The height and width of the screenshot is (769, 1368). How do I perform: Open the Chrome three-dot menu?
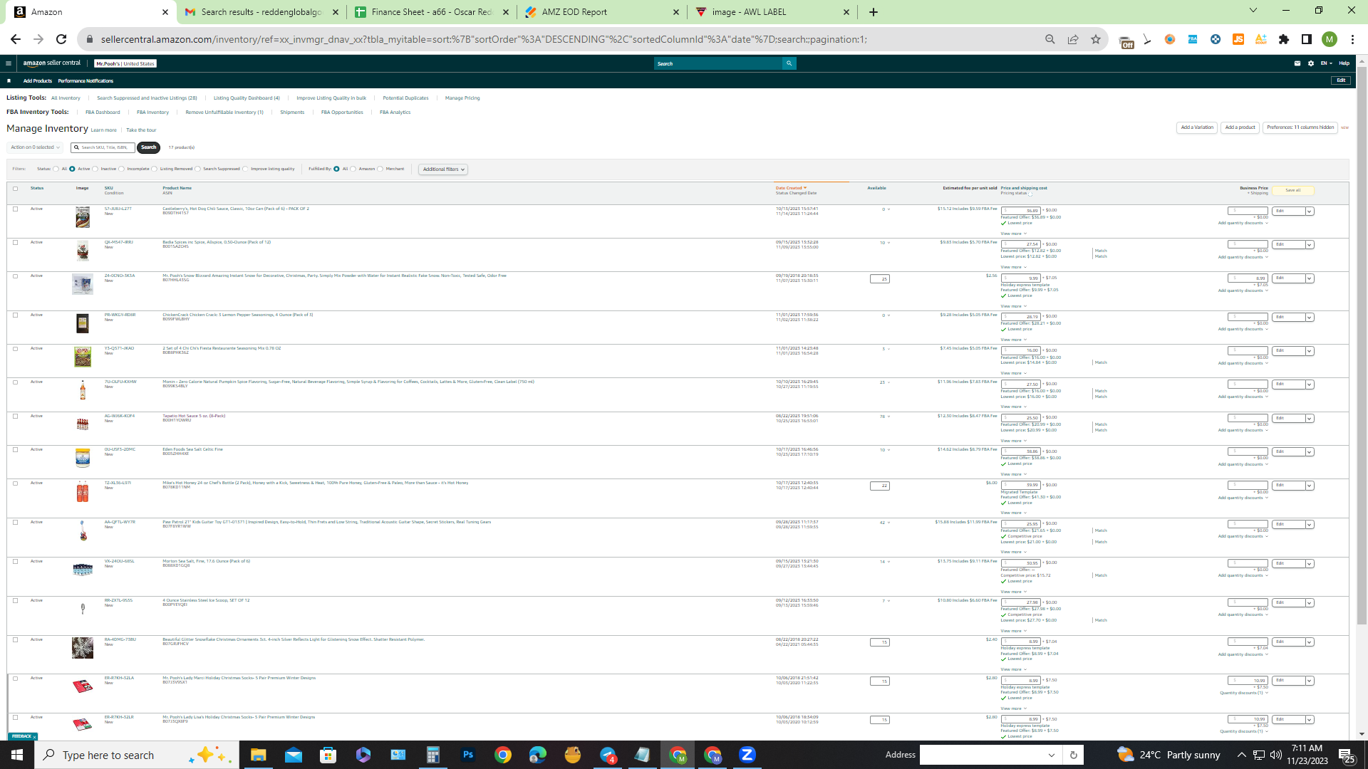tap(1352, 39)
